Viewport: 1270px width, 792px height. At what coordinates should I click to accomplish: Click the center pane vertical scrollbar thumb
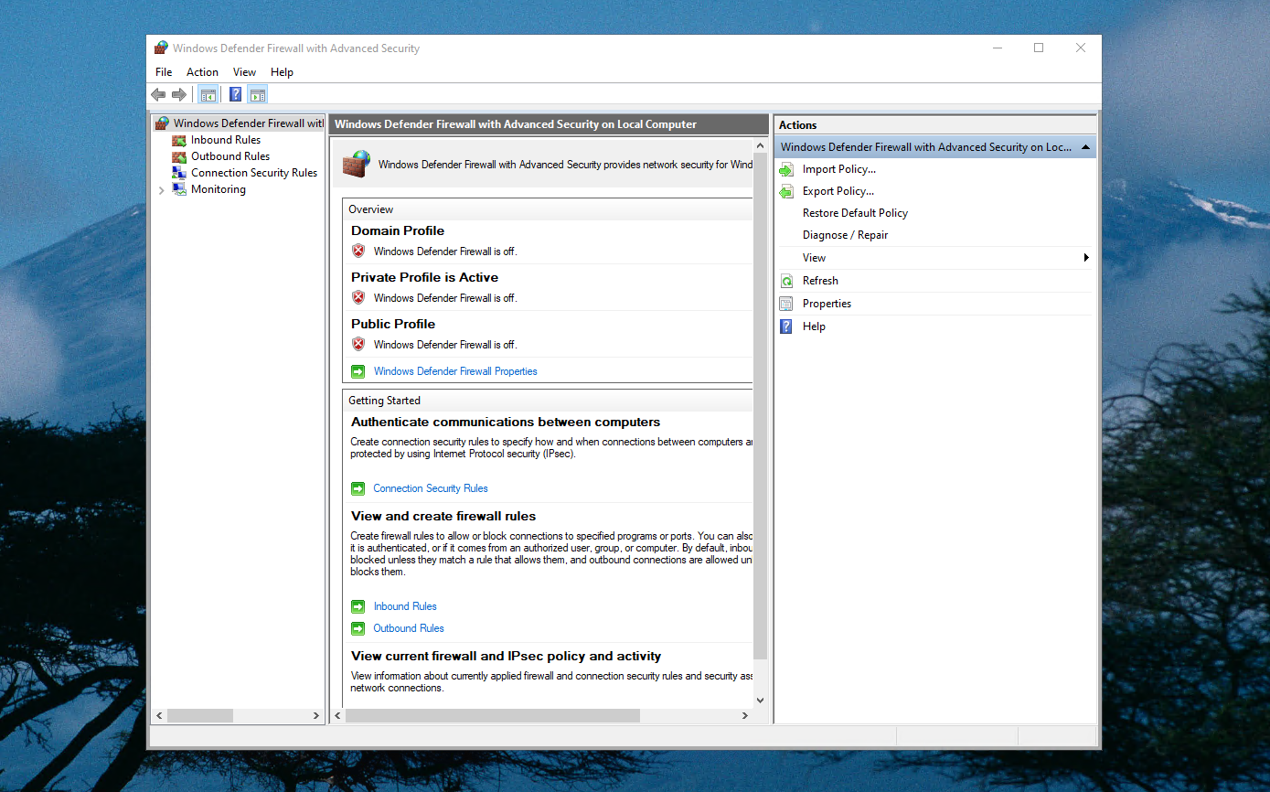click(760, 407)
